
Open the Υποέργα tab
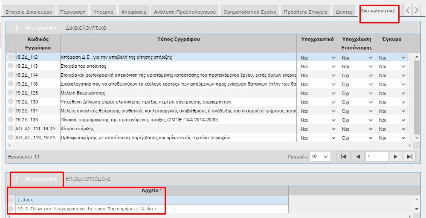coord(103,11)
